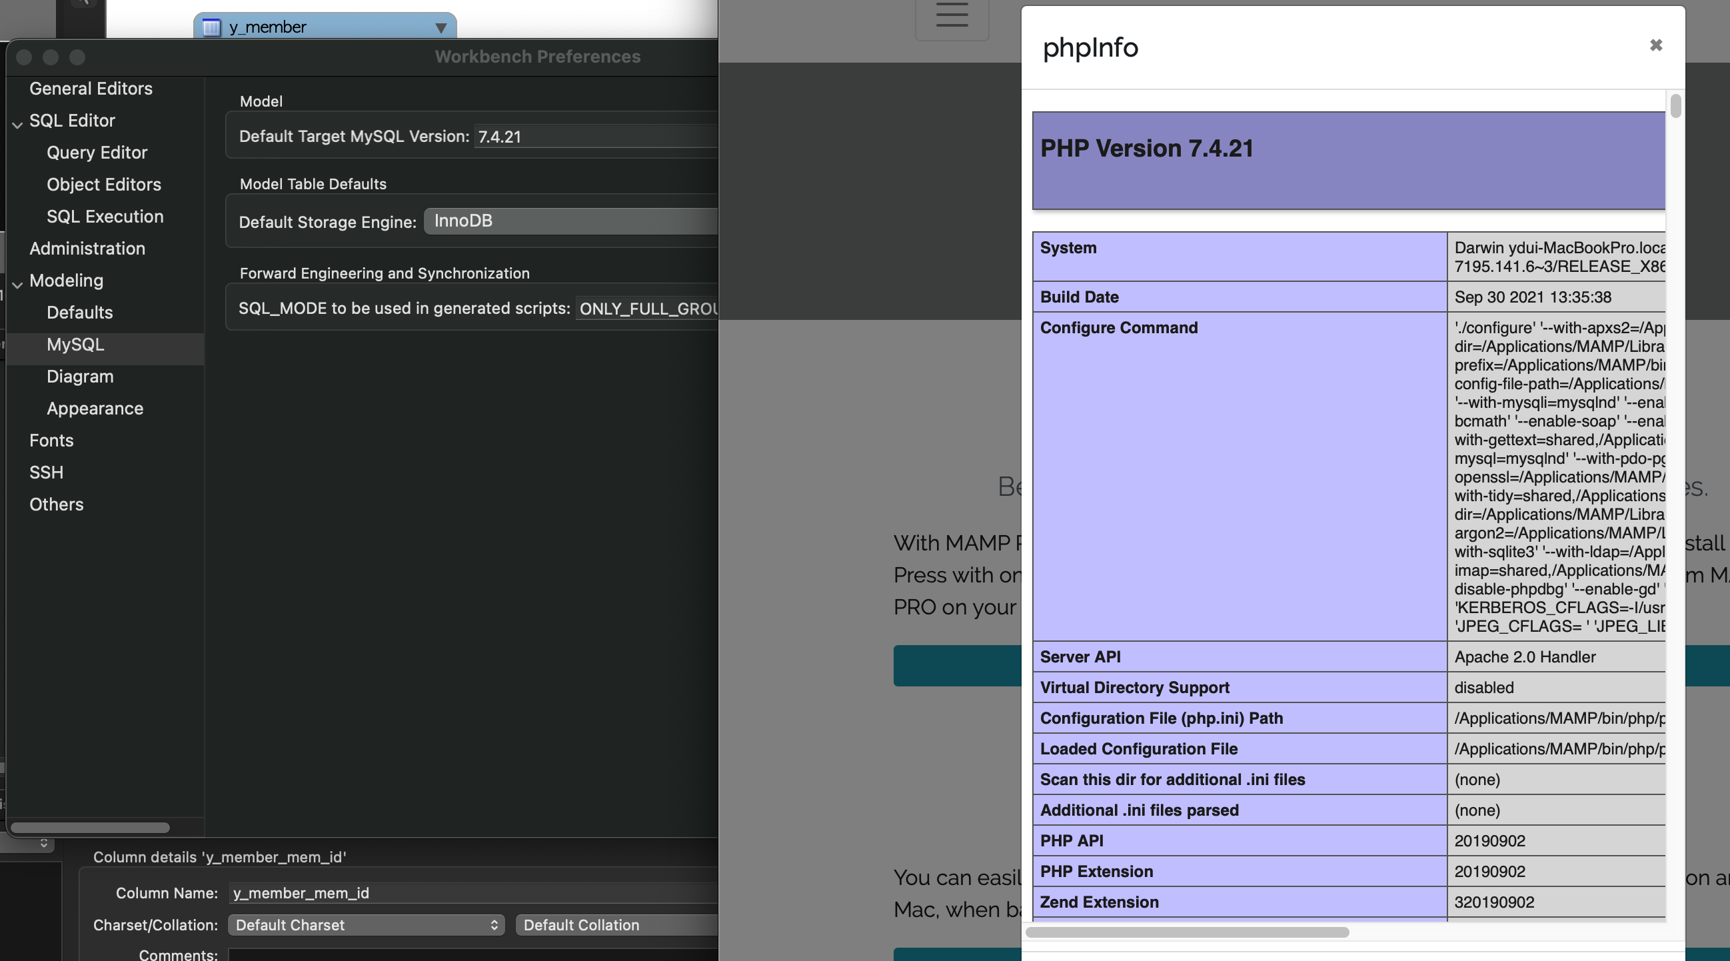Click the preferences sidebar horizontal scrollbar
The image size is (1730, 961).
pos(90,827)
